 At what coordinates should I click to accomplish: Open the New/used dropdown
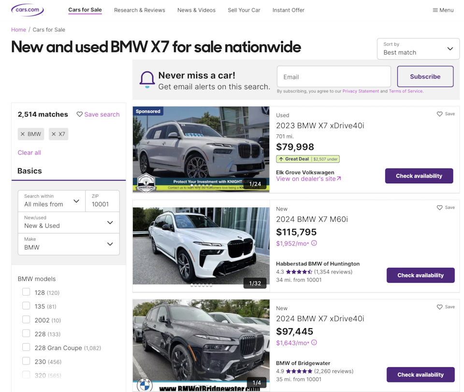pos(69,222)
